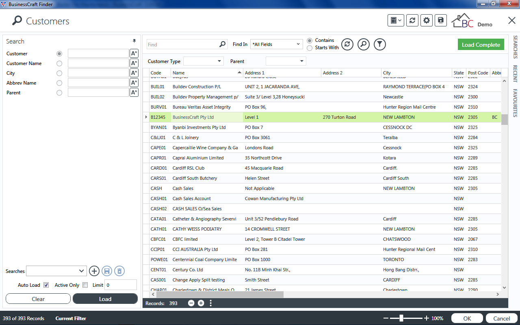
Task: Delete the saved search with the trash icon
Action: point(119,271)
